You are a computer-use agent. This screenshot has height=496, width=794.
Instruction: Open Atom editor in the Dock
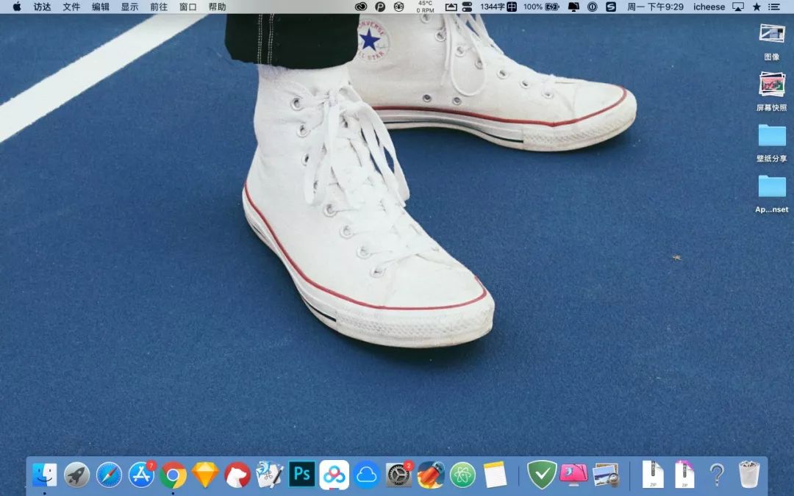click(x=462, y=475)
